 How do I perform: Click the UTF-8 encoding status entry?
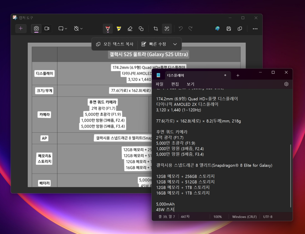coord(268,217)
